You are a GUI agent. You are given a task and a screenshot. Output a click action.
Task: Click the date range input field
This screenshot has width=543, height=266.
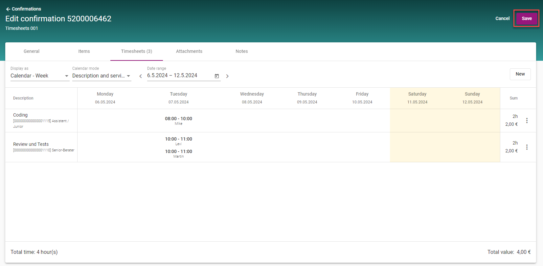coord(177,76)
